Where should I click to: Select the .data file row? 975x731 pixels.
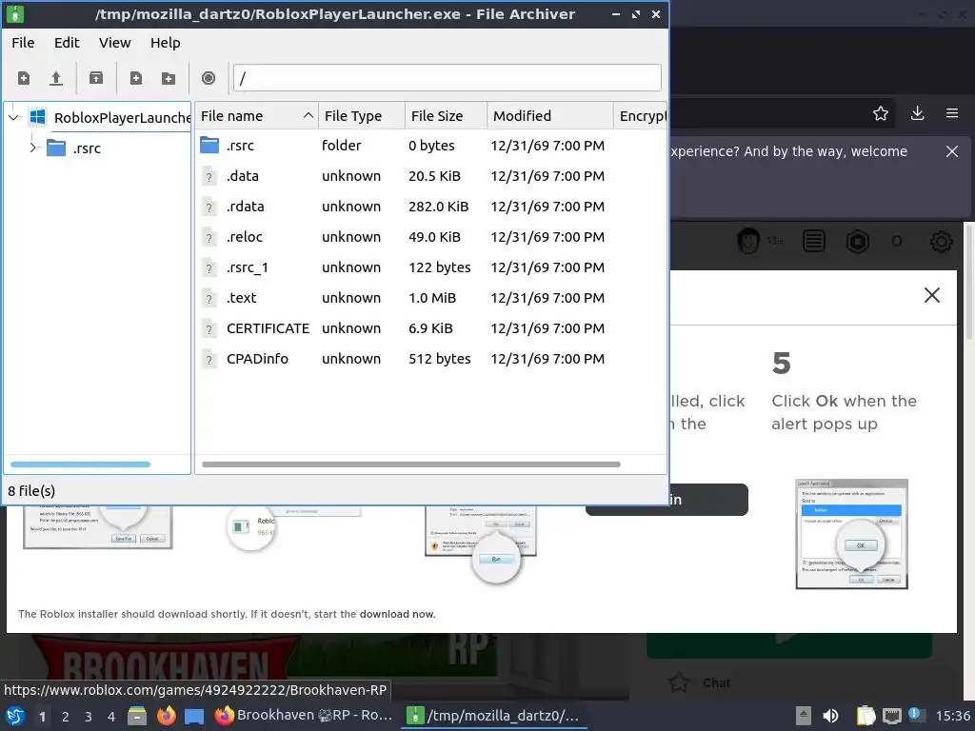coord(431,176)
